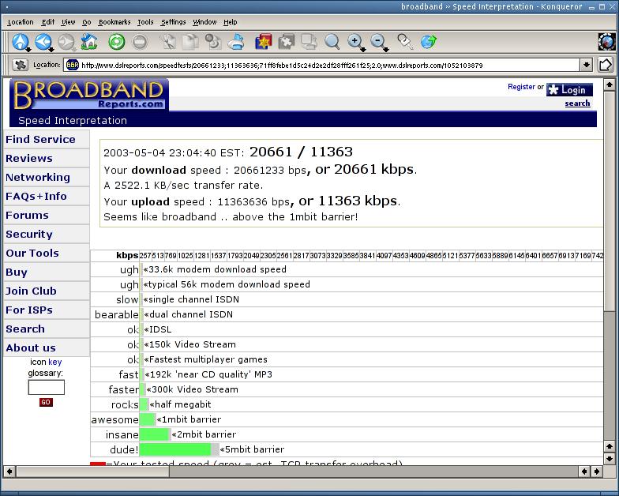Click the Konqueror animated gear logo
The image size is (619, 496).
606,41
